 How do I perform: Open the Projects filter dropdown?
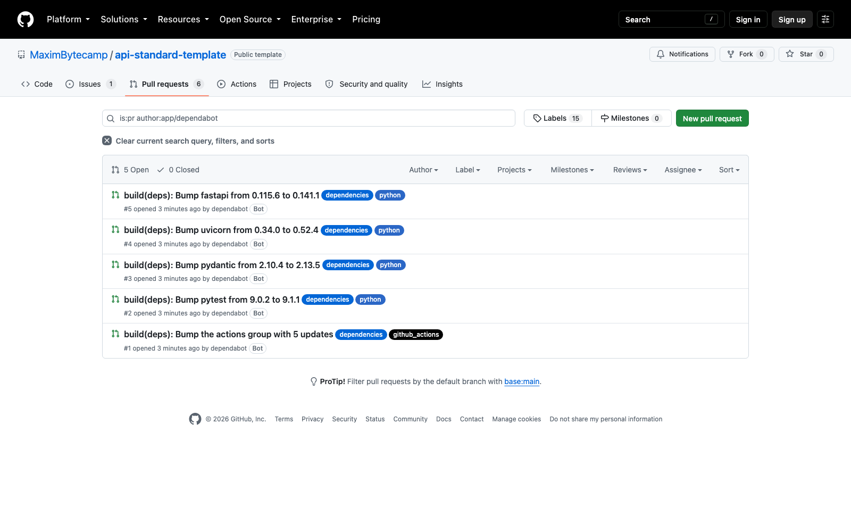[514, 170]
